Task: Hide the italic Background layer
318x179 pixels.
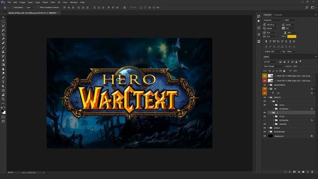Action: tap(265, 136)
